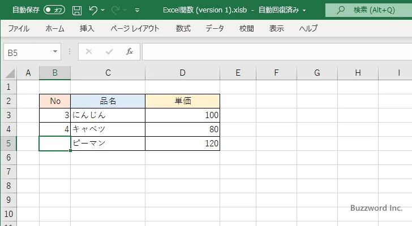Select cell with price 120
This screenshot has height=226, width=412.
point(183,144)
